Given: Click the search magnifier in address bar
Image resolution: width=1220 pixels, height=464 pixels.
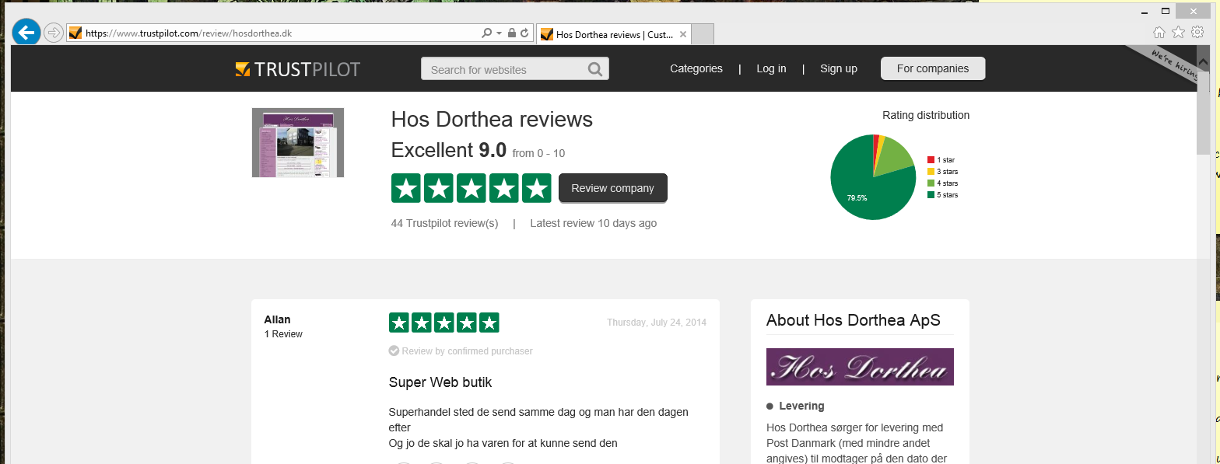Looking at the screenshot, I should coord(487,33).
